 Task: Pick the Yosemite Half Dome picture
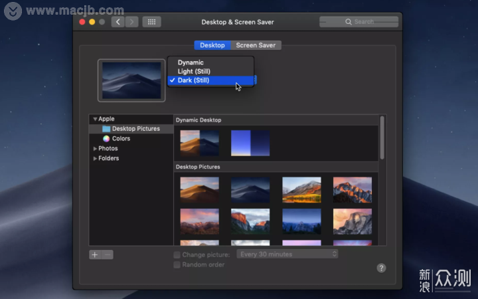(x=353, y=221)
